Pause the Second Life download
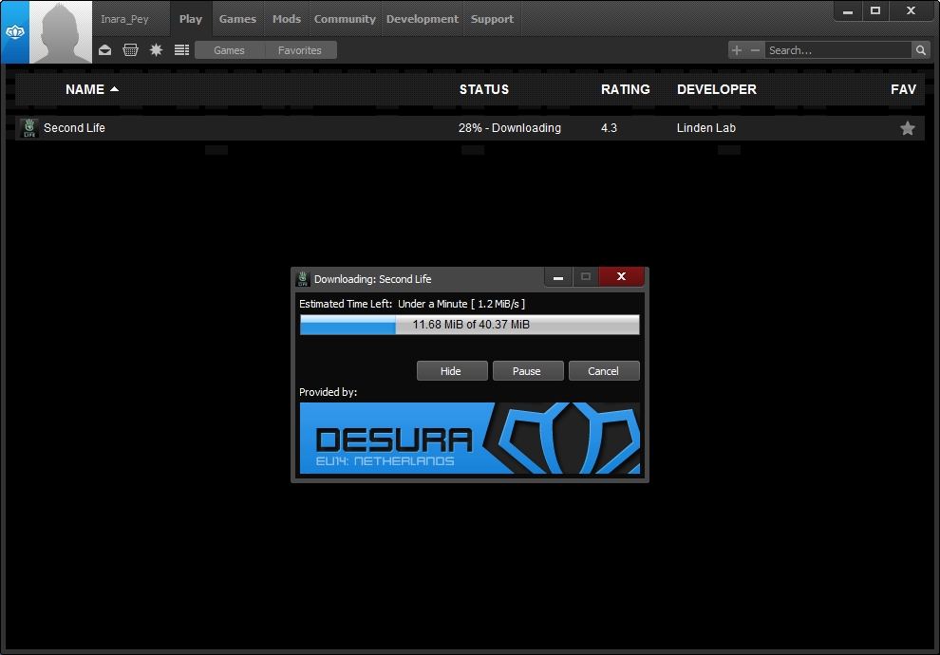 [527, 371]
